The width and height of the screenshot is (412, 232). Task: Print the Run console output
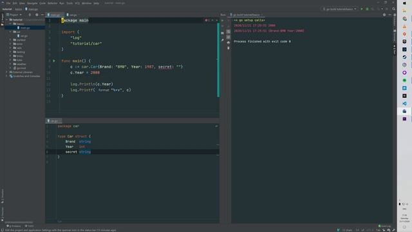(x=229, y=43)
